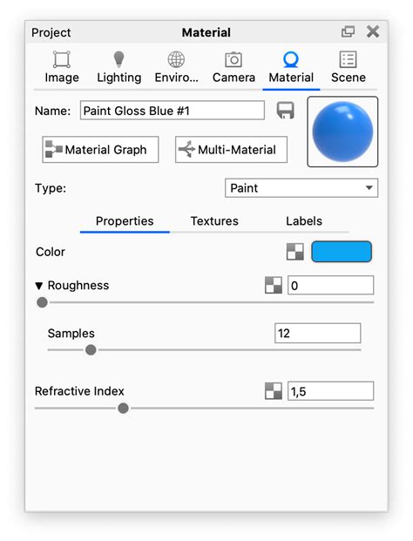Click the Name input field
Image resolution: width=413 pixels, height=541 pixels.
173,111
